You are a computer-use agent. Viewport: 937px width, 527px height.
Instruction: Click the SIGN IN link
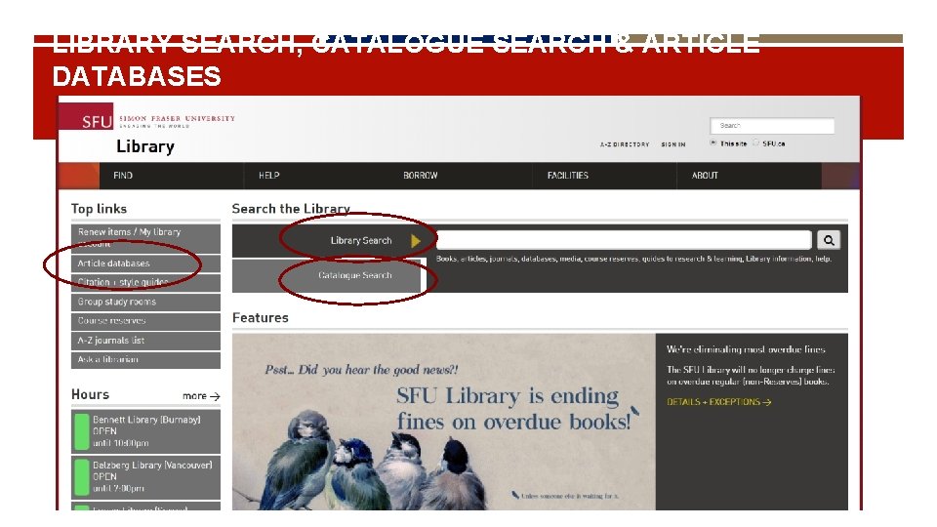coord(673,144)
